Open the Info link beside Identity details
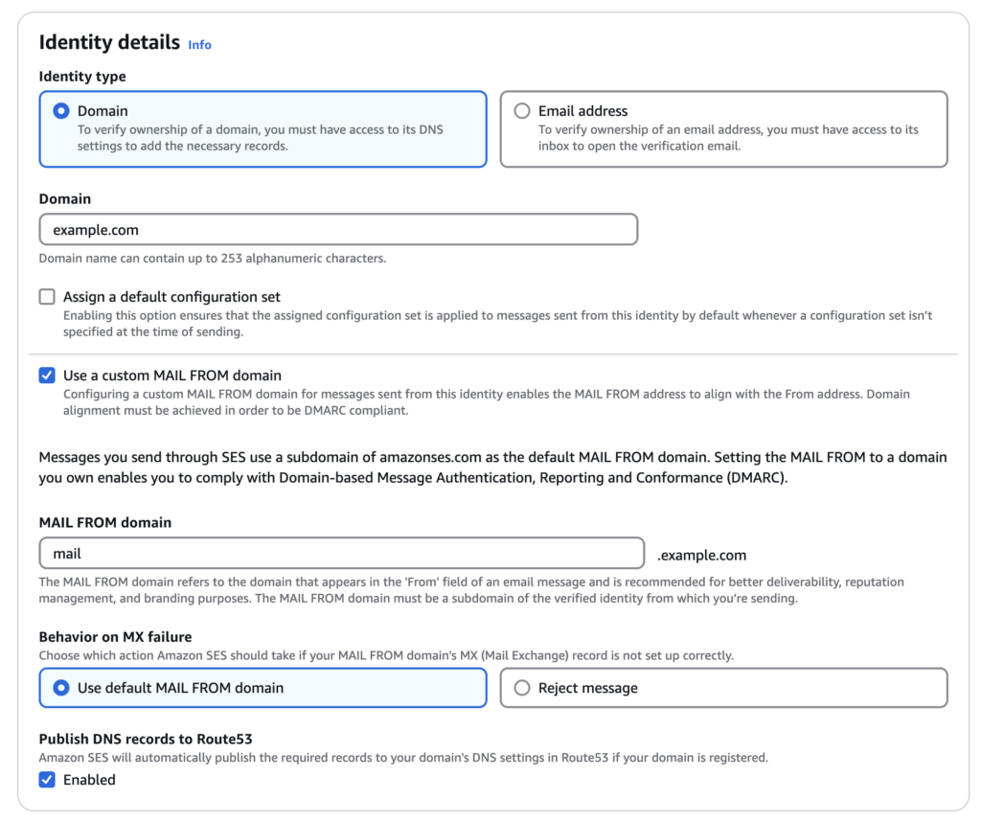This screenshot has height=822, width=981. point(199,45)
